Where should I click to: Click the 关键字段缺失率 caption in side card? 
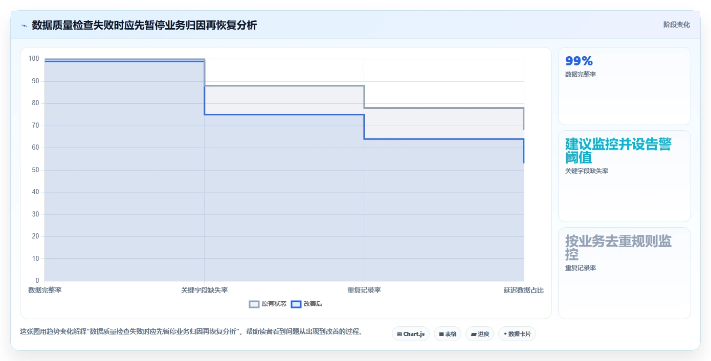587,171
